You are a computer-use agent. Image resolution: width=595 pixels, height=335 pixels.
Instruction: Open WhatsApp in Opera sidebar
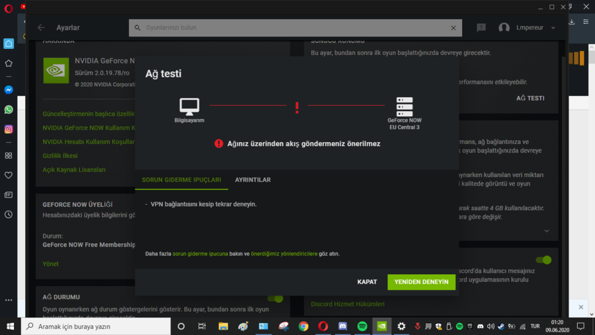tap(9, 110)
